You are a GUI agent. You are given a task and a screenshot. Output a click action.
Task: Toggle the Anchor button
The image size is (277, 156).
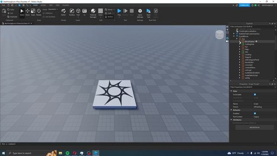click(x=109, y=17)
